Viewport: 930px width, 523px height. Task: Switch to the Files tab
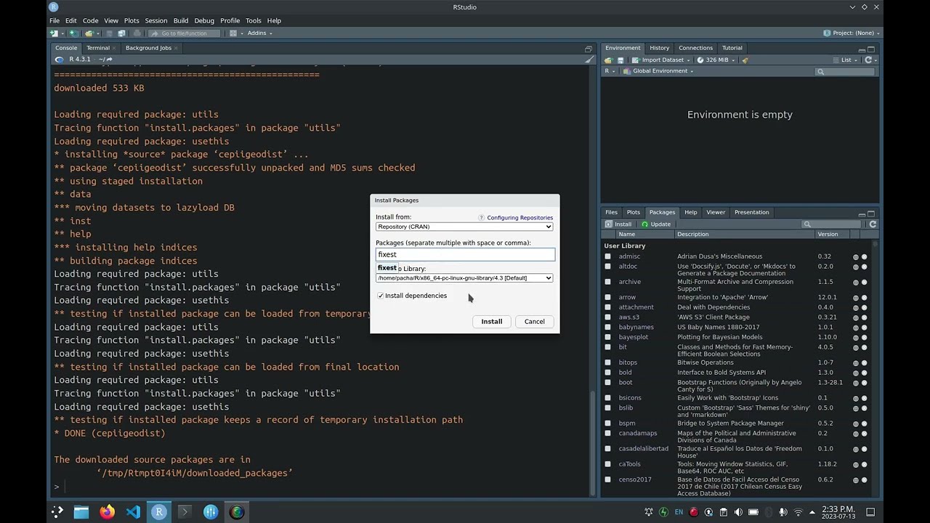coord(612,212)
